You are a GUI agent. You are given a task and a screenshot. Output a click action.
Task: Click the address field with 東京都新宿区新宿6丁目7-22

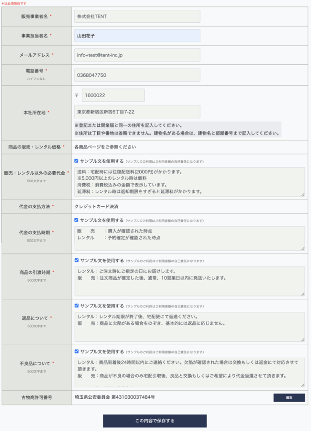[137, 112]
